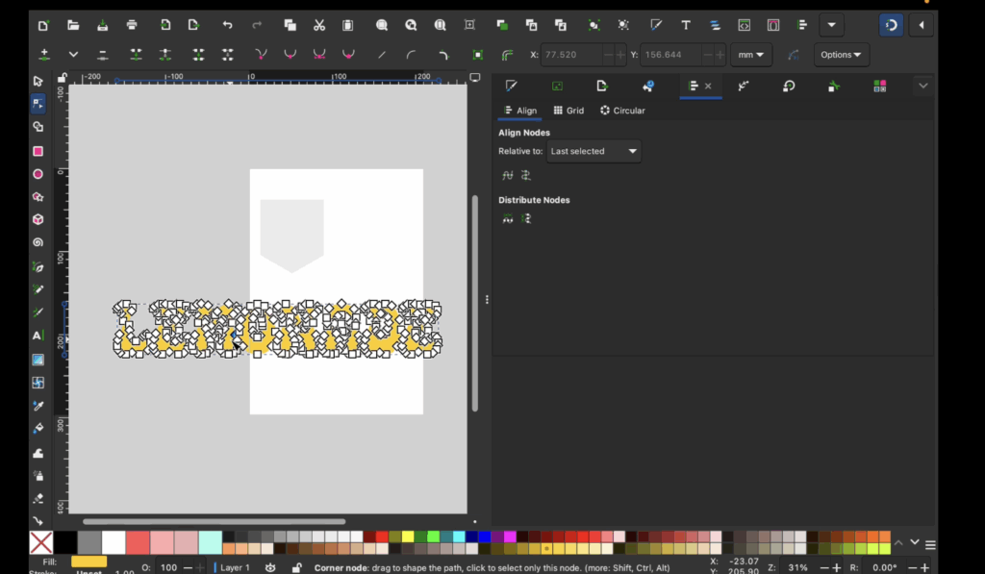
Task: Make selected nodes smooth
Action: coord(290,55)
